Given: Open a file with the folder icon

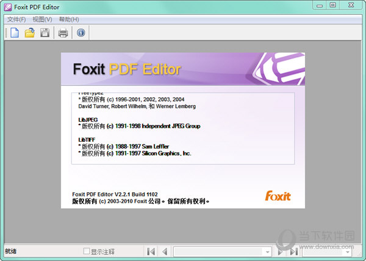Looking at the screenshot, I should (x=30, y=33).
